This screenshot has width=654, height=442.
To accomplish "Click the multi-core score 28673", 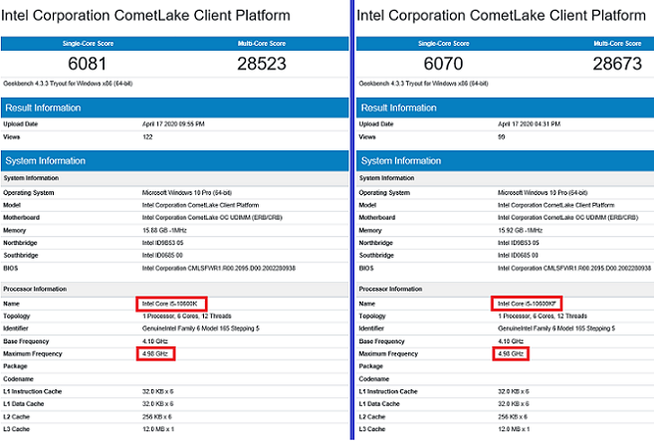I will tap(617, 64).
